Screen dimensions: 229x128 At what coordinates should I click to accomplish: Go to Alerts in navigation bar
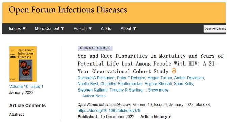click(106, 29)
